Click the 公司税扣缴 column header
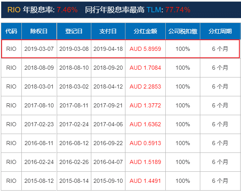The image size is (241, 191). tap(183, 31)
